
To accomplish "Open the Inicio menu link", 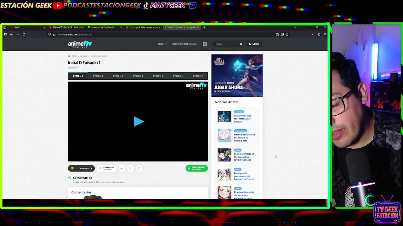I will pyautogui.click(x=162, y=44).
